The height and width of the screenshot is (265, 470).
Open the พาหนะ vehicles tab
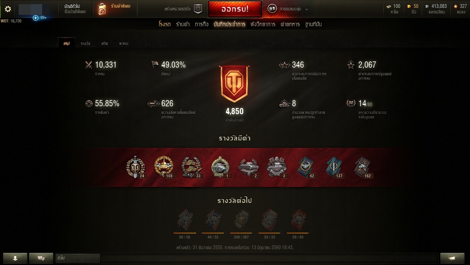[124, 43]
